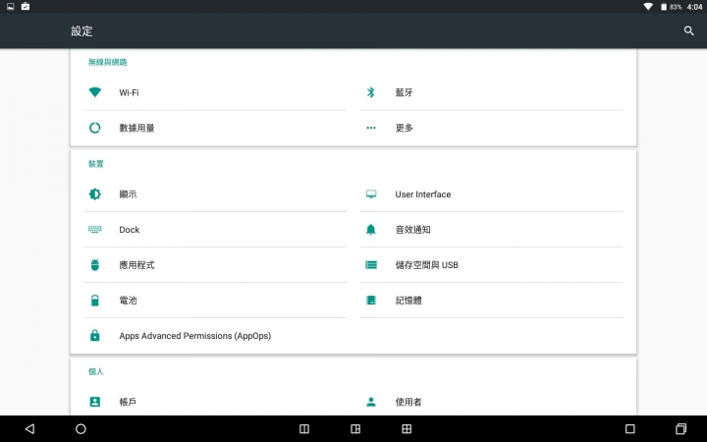Open 音效通知 sound and notification
The image size is (707, 442).
(x=492, y=229)
